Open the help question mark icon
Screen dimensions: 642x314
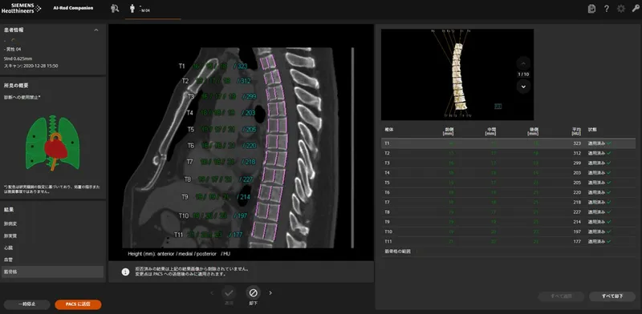click(607, 9)
